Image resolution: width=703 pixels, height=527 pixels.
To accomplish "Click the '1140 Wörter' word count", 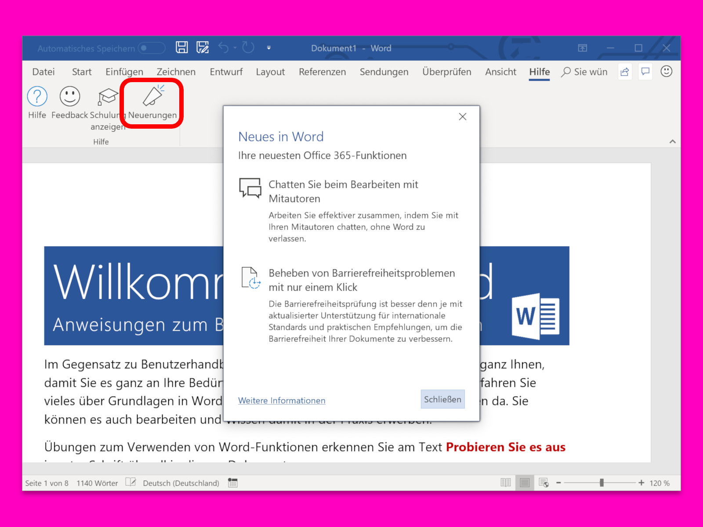I will click(97, 483).
